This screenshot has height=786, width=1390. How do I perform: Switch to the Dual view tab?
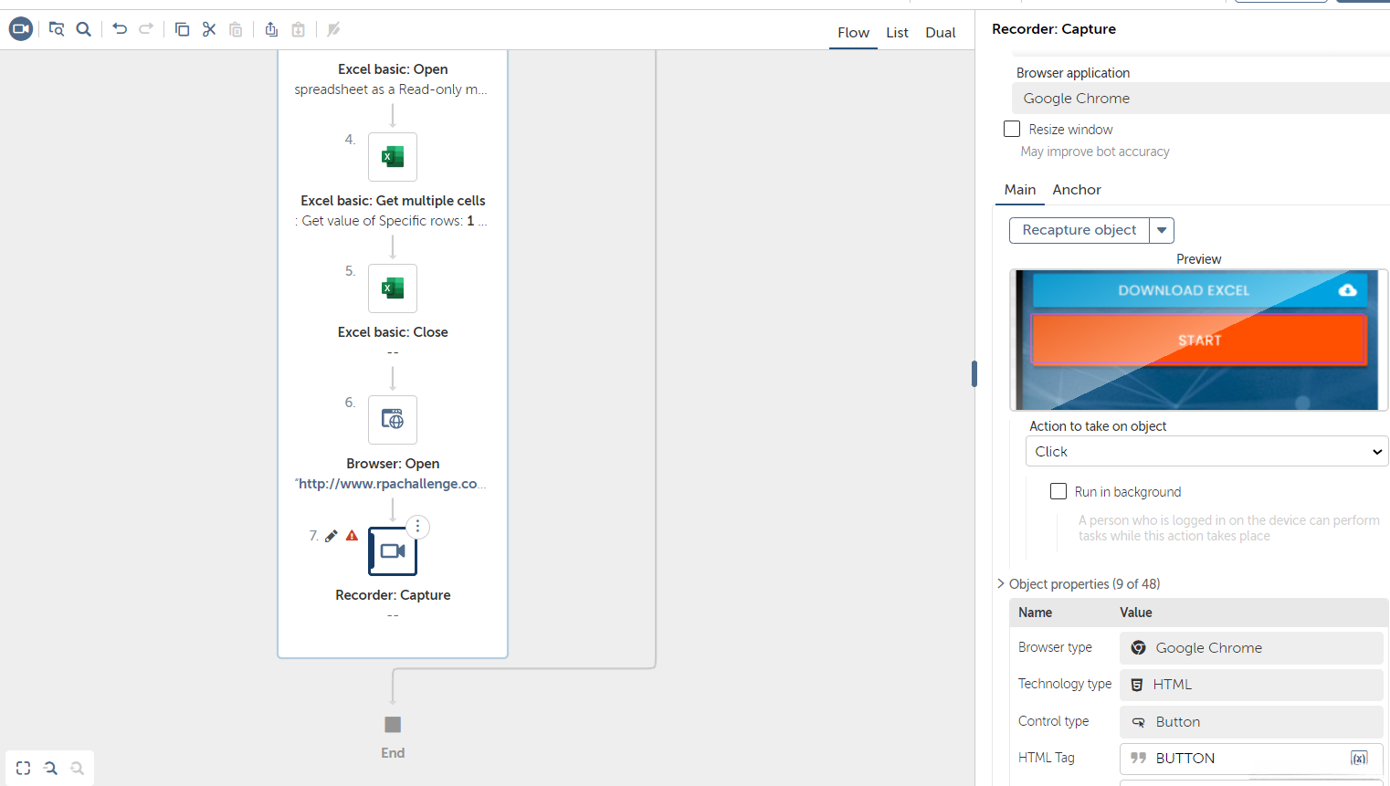941,33
